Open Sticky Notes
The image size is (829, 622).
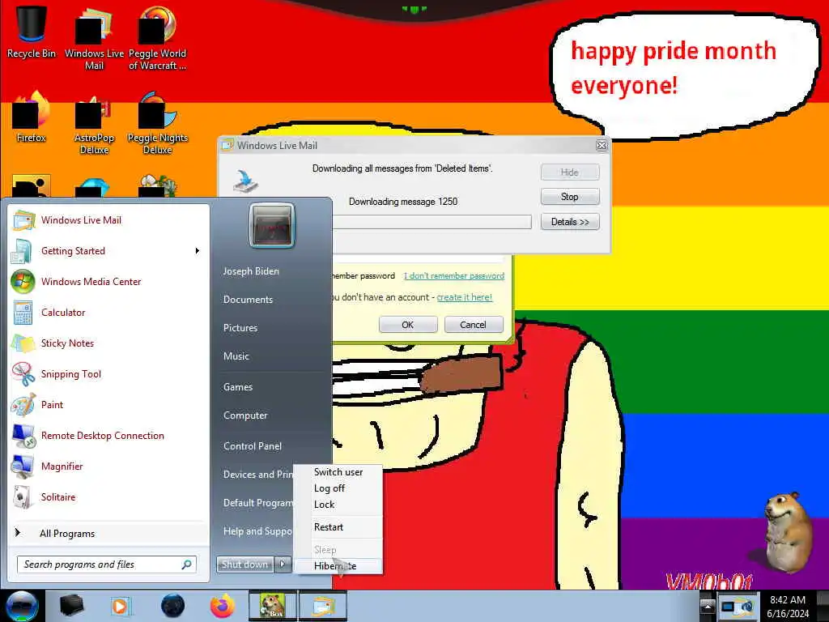tap(108, 343)
